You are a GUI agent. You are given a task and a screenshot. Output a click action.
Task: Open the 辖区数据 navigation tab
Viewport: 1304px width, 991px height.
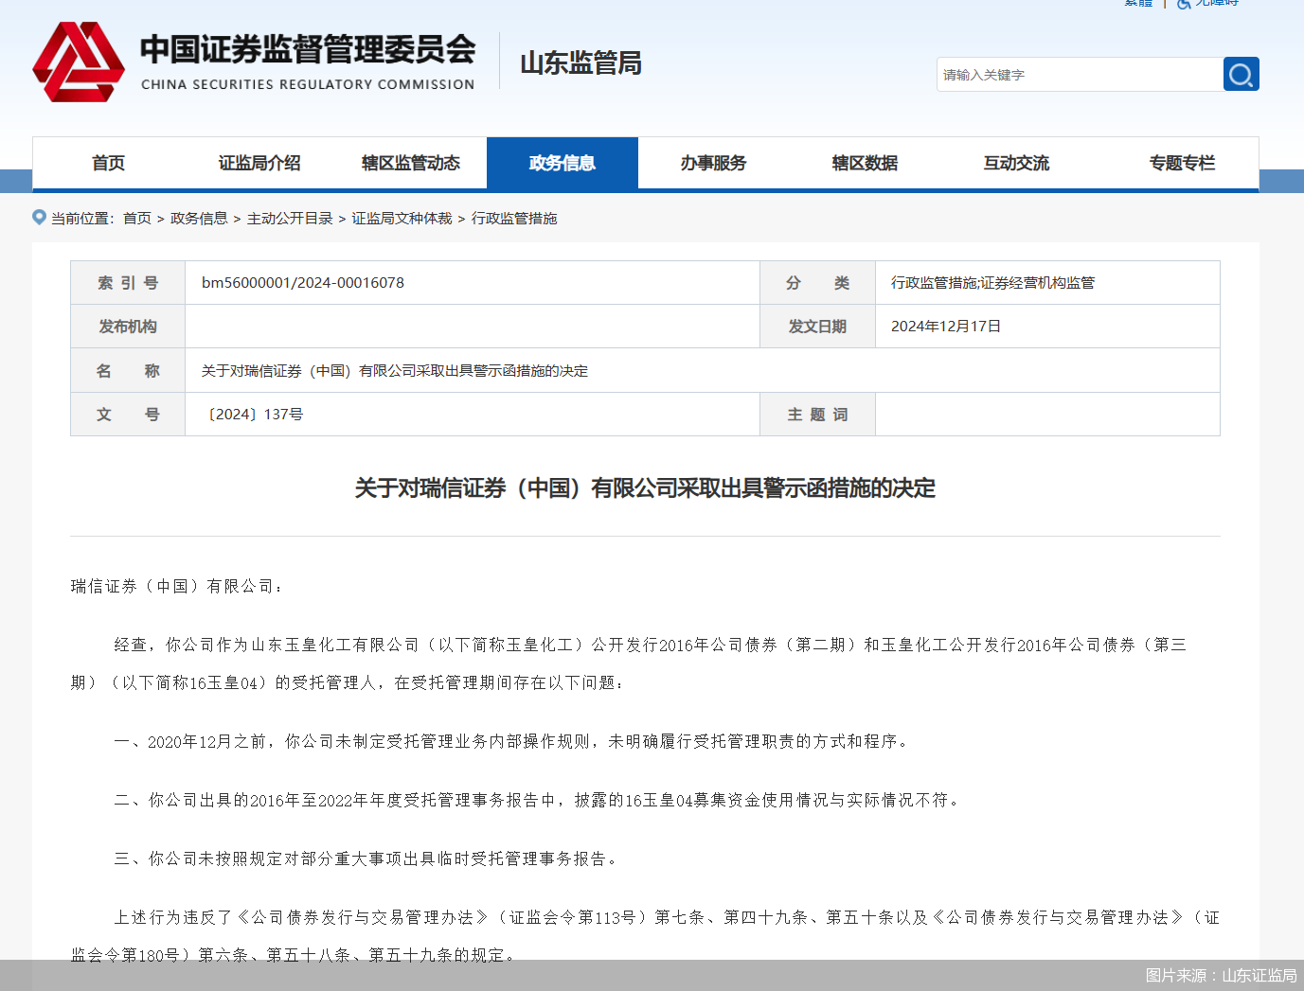pos(866,163)
